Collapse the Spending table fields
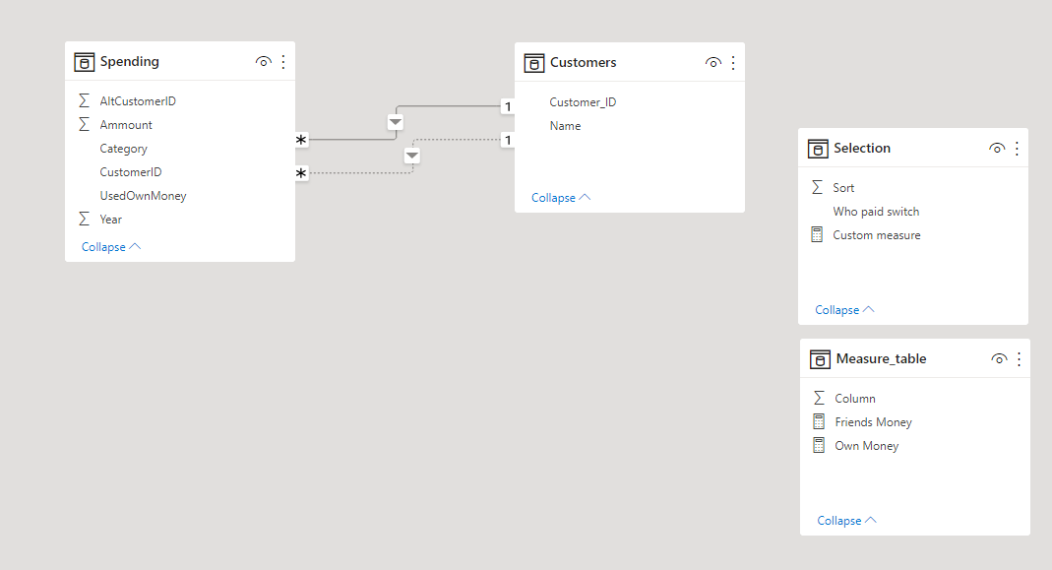Viewport: 1052px width, 570px height. click(x=110, y=247)
